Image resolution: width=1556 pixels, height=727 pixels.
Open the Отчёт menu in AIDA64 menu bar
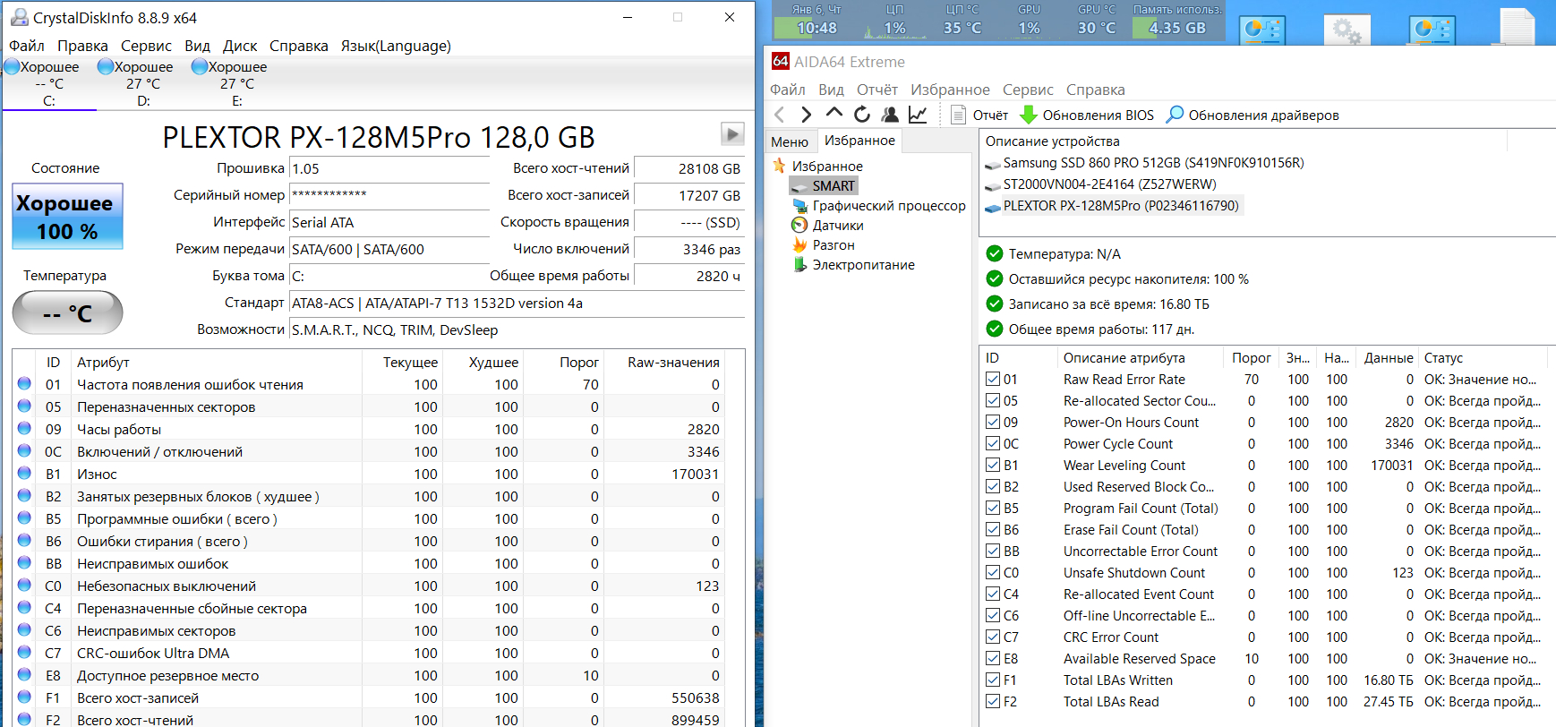(877, 90)
